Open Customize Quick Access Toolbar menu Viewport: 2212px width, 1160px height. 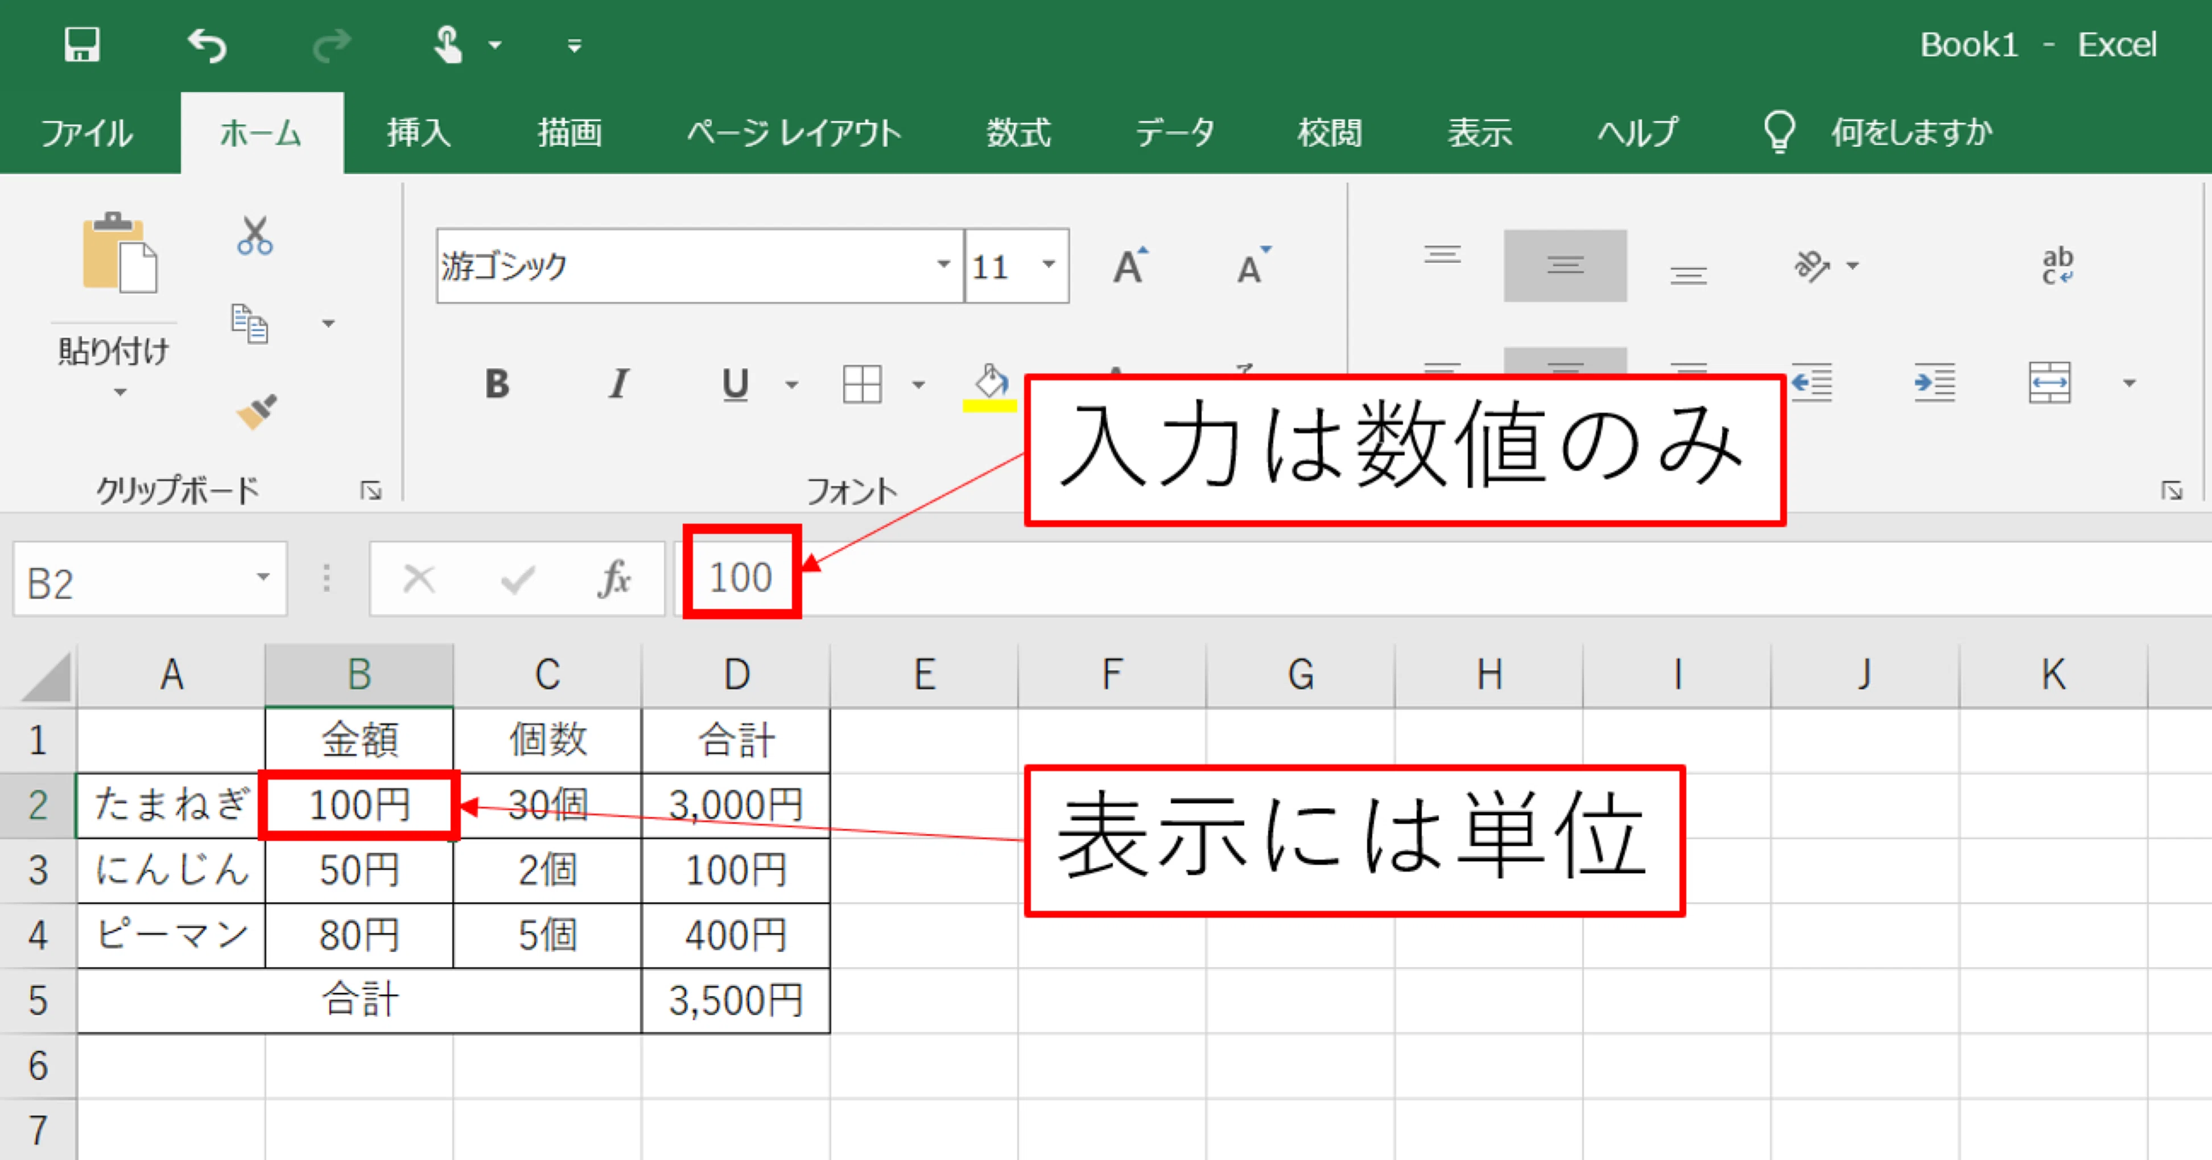(575, 46)
